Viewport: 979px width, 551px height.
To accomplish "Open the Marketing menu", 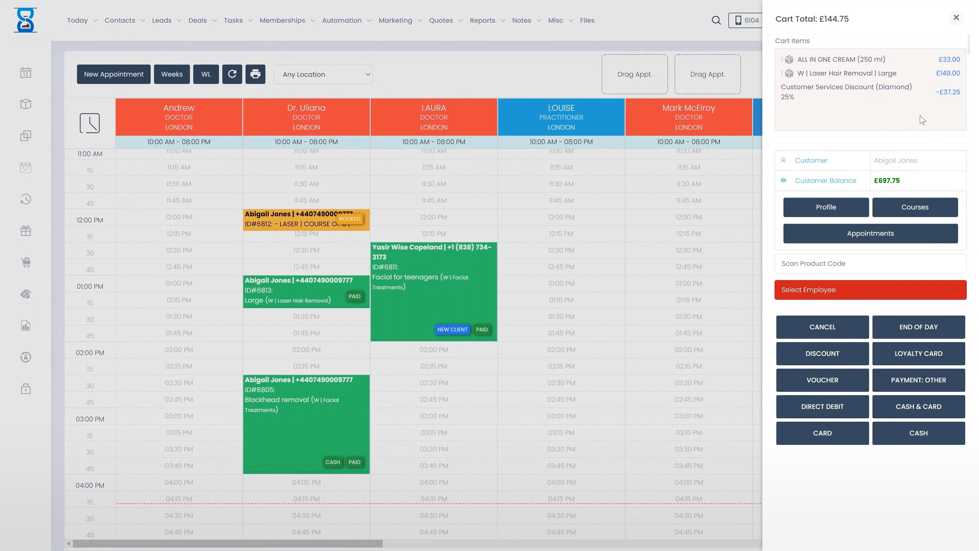I will [396, 20].
